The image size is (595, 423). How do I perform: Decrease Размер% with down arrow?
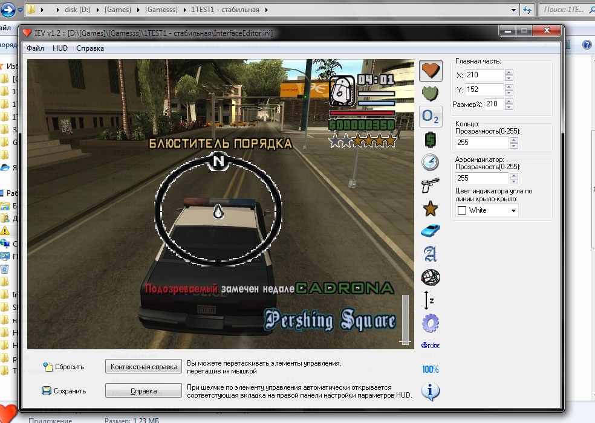(509, 107)
